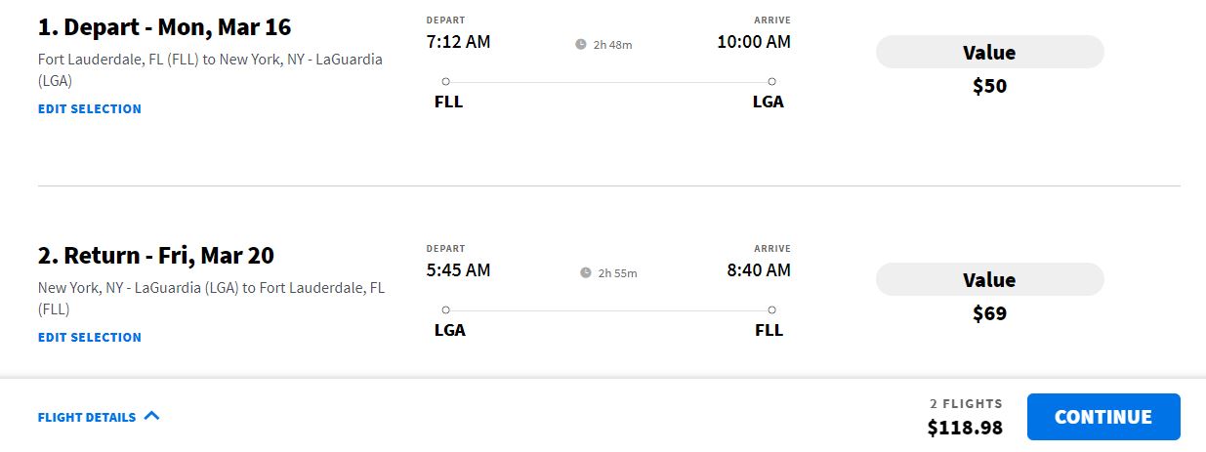Click the clock icon beside 2h 48m
The image size is (1206, 452).
point(581,44)
